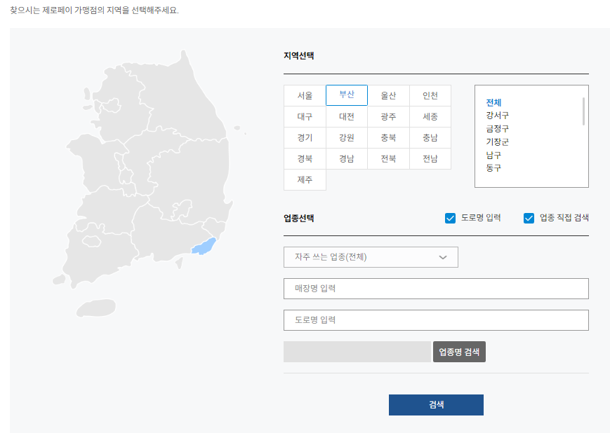This screenshot has width=610, height=433.
Task: Select 광주 region button
Action: click(388, 116)
